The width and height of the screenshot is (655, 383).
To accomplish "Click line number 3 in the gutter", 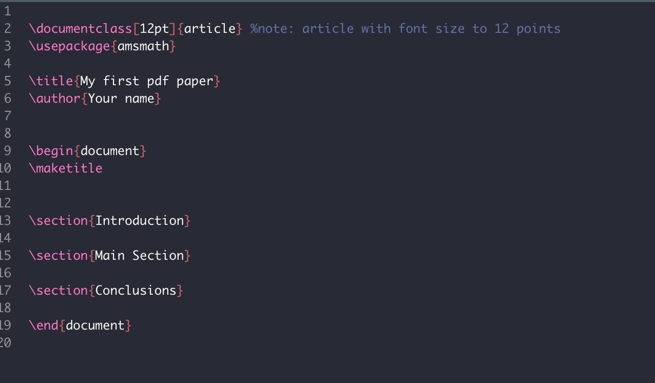I will 7,46.
